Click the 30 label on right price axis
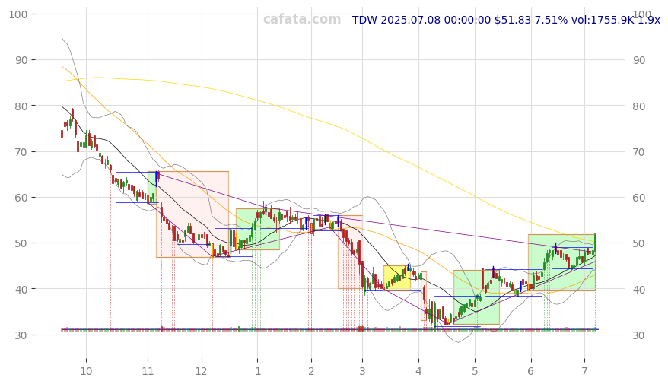Viewport: 668px width, 384px height. click(x=639, y=335)
